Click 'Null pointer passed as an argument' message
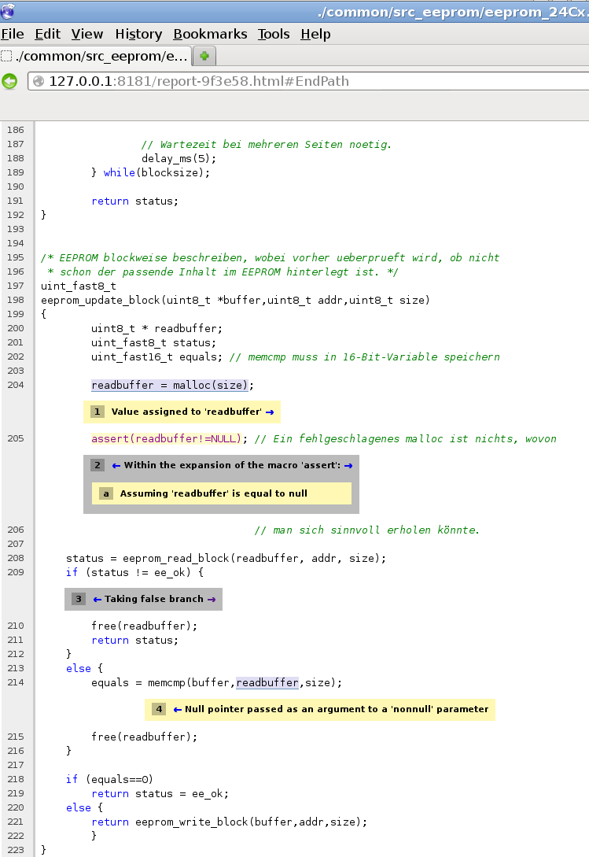 [337, 709]
